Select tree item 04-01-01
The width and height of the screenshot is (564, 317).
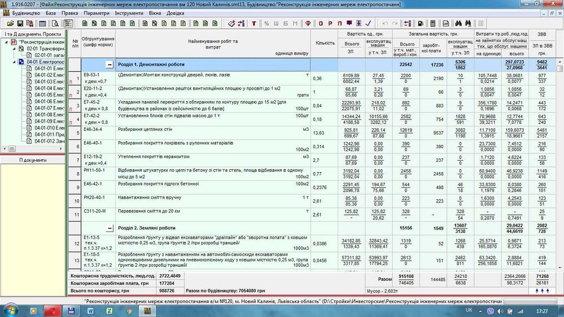tap(49, 68)
